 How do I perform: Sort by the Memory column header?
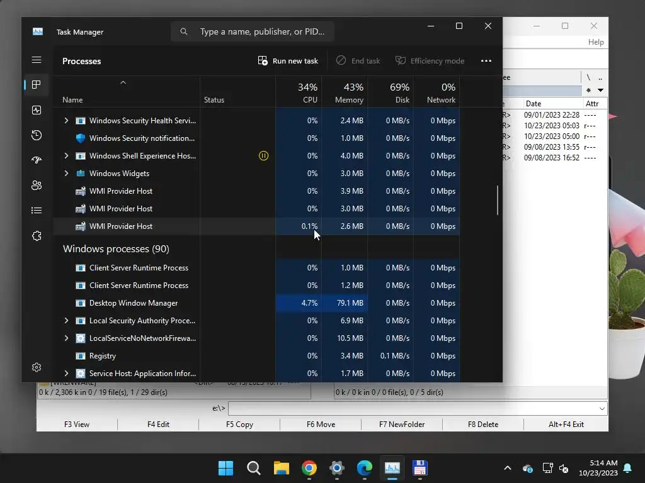345,92
